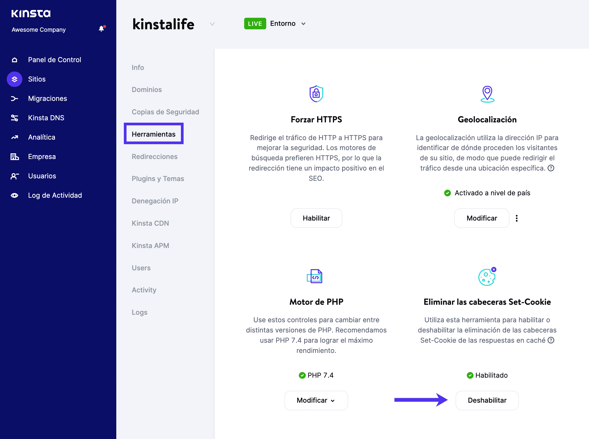The height and width of the screenshot is (439, 589).
Task: Select the Usuarios icon
Action: 15,176
